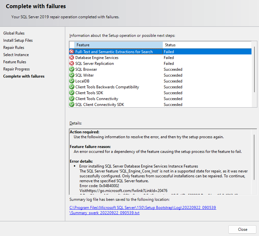Viewport: 259px width, 236px height.
Task: Select Client Tools Backwards Compatibility row
Action: (x=160, y=87)
